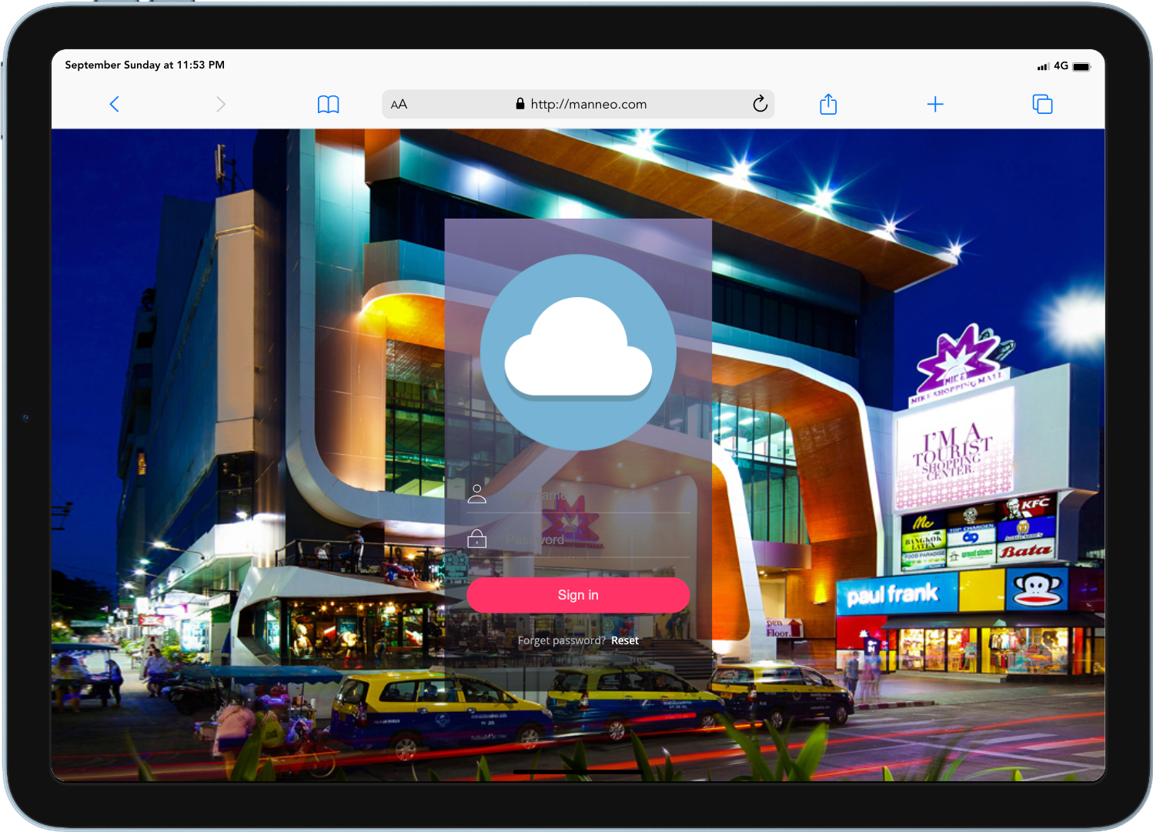
Task: Reload the page with refresh icon
Action: [x=760, y=104]
